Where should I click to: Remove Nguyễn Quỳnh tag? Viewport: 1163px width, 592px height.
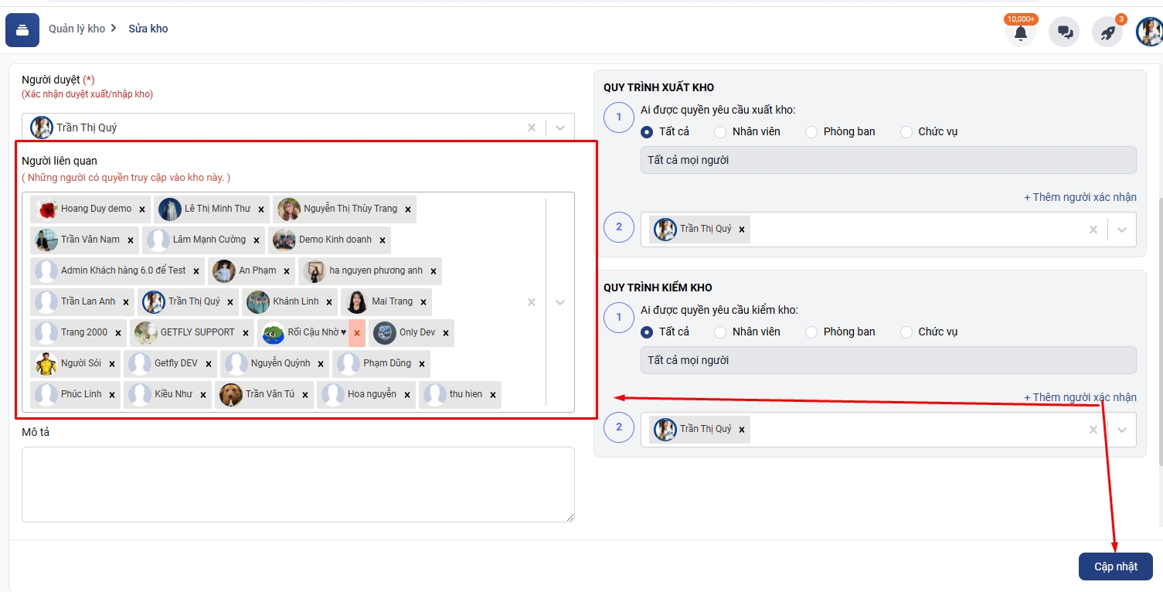tap(321, 364)
